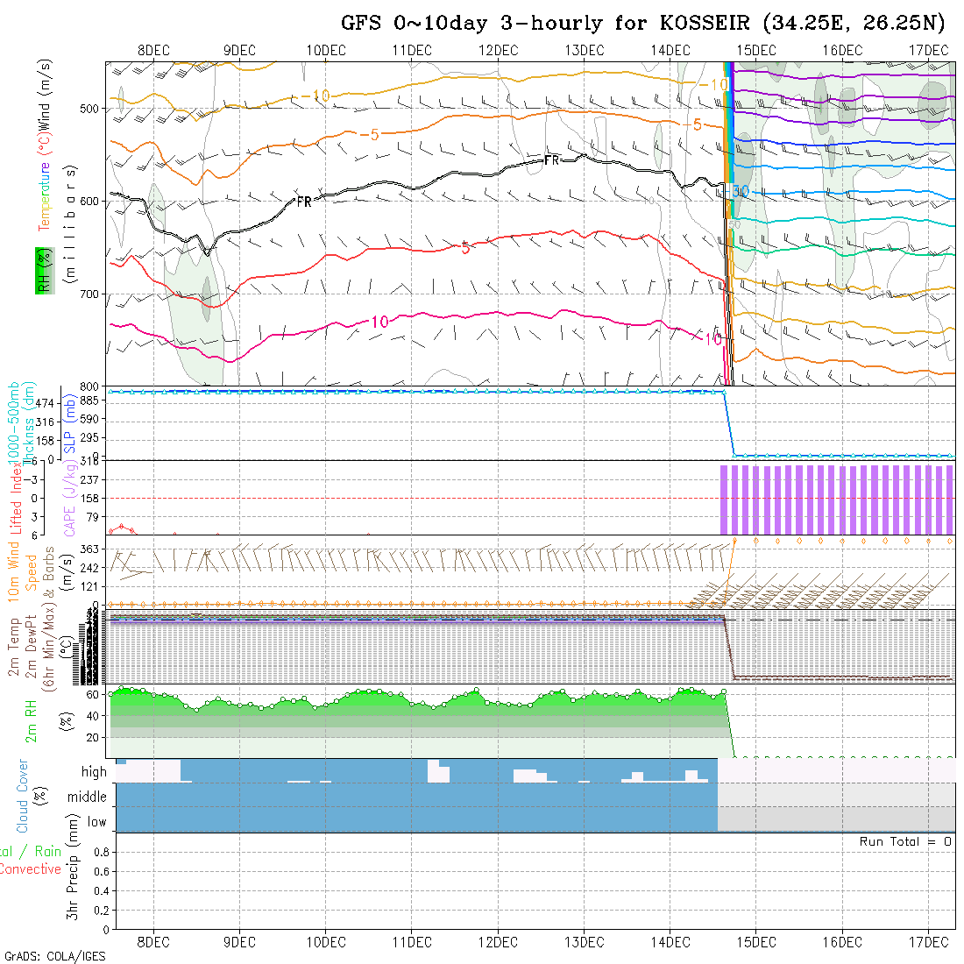This screenshot has height=964, width=964.
Task: Click the 500 millibar pressure axis tick
Action: [91, 109]
